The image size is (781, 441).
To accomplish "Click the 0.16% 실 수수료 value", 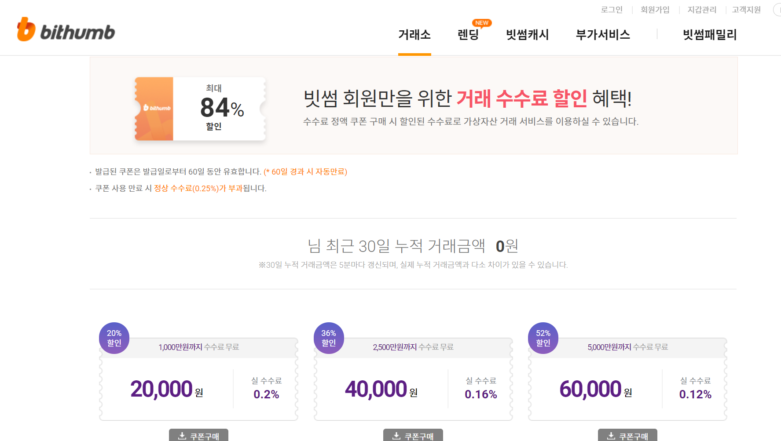I will (481, 394).
